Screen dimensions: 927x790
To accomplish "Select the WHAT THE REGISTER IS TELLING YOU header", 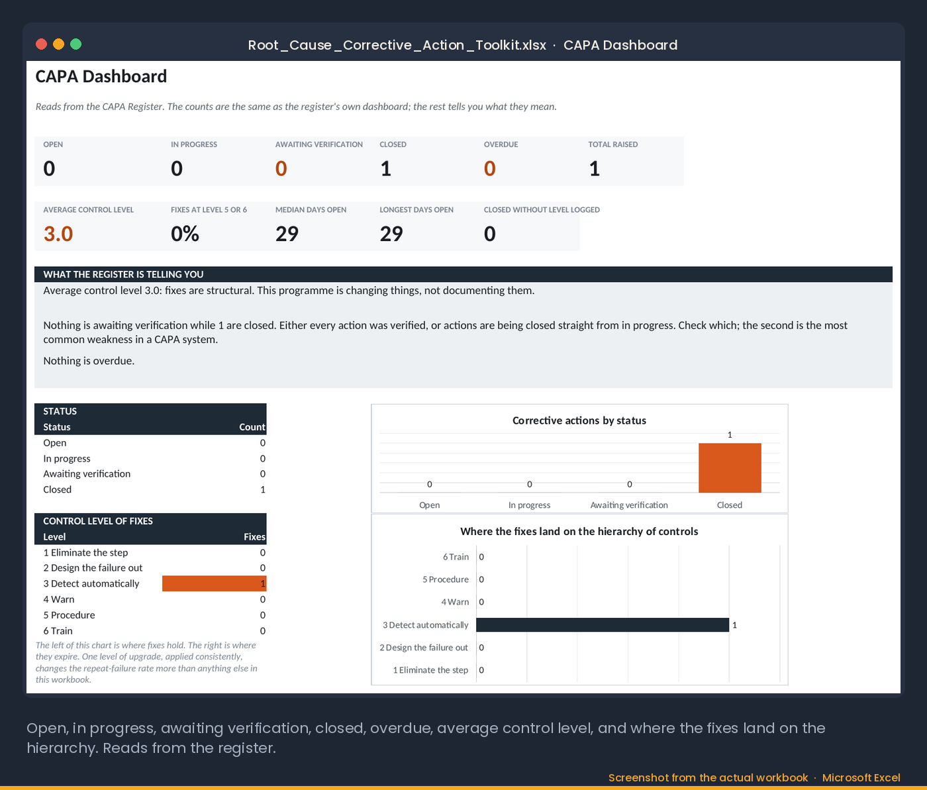I will (x=463, y=274).
